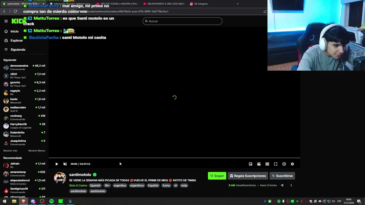Screen dimensions: 365x205
Task: Switch to the Instagram browser tab
Action: coord(210,4)
